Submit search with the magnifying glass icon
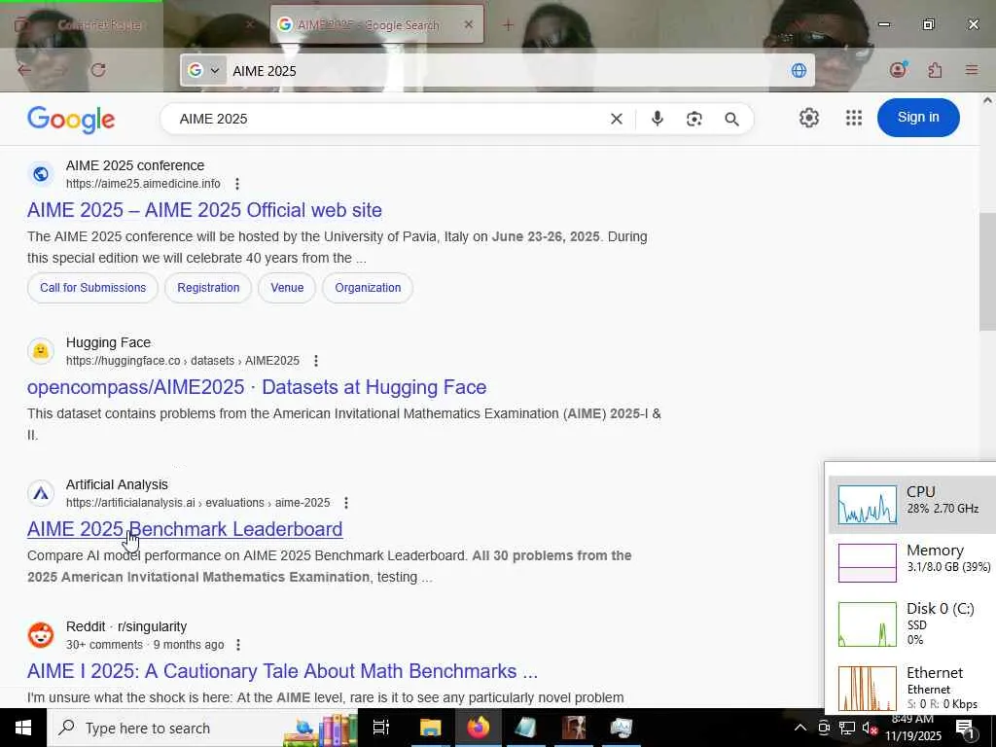 pyautogui.click(x=731, y=119)
